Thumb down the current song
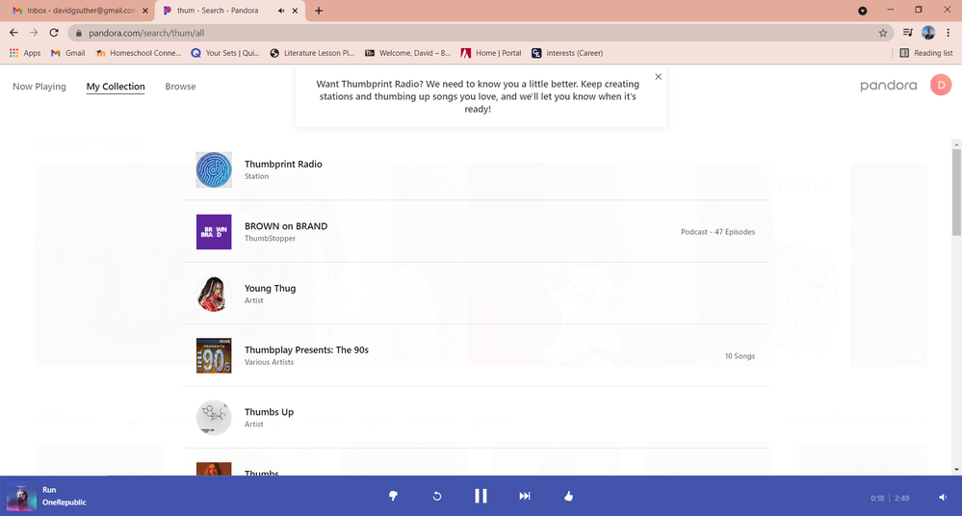962x516 pixels. [x=393, y=496]
